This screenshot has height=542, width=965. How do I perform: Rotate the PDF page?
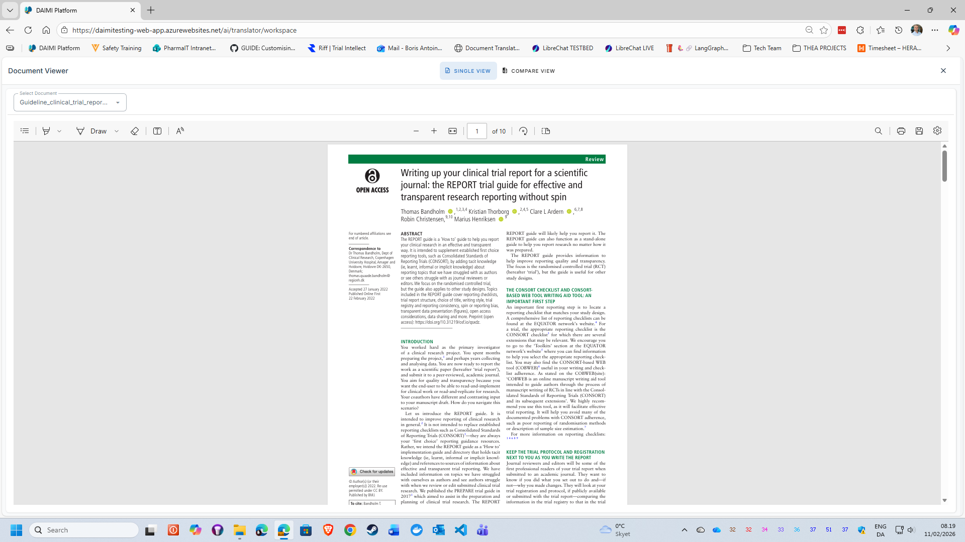point(523,131)
